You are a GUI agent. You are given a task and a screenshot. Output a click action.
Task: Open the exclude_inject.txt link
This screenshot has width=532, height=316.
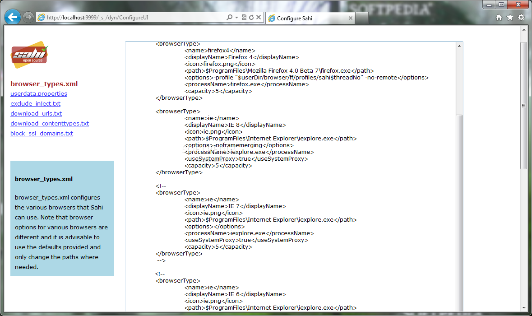pos(35,103)
